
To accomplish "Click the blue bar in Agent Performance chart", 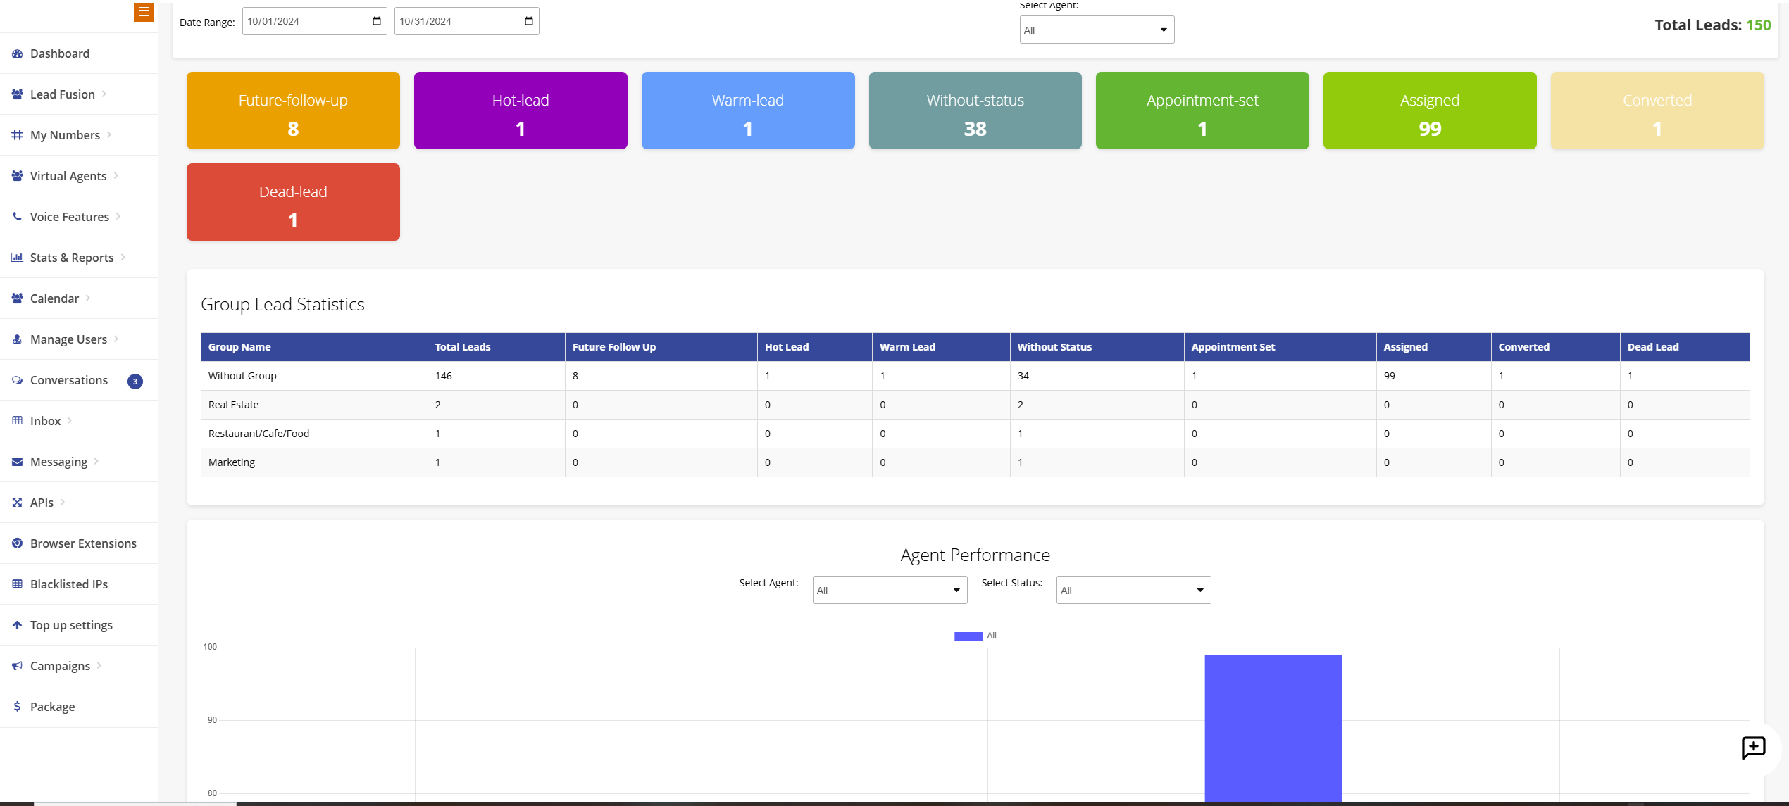I will coord(1273,725).
